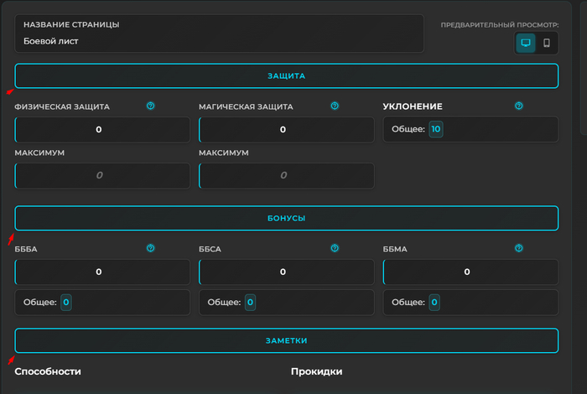Collapse the Защита section header

click(286, 76)
